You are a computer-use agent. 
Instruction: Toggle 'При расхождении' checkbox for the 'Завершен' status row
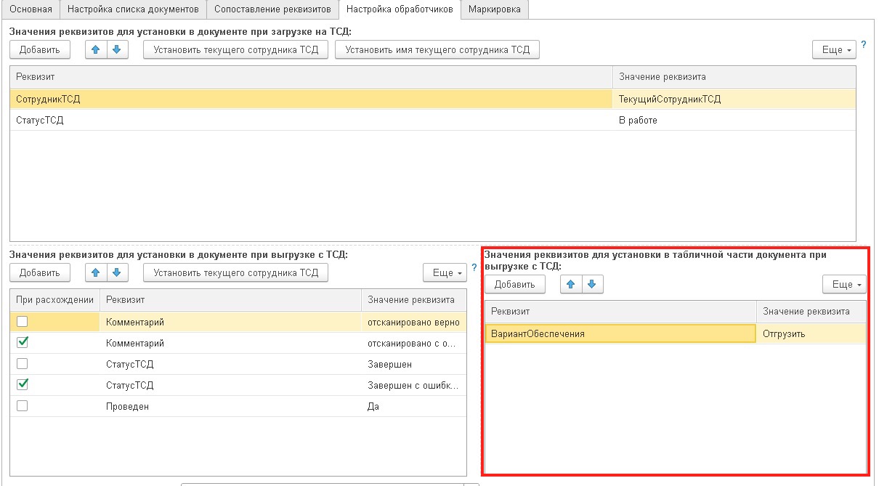pos(23,363)
